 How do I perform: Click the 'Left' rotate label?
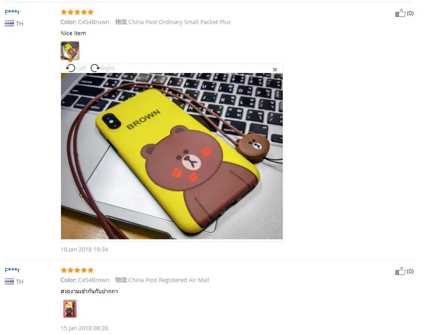[81, 69]
